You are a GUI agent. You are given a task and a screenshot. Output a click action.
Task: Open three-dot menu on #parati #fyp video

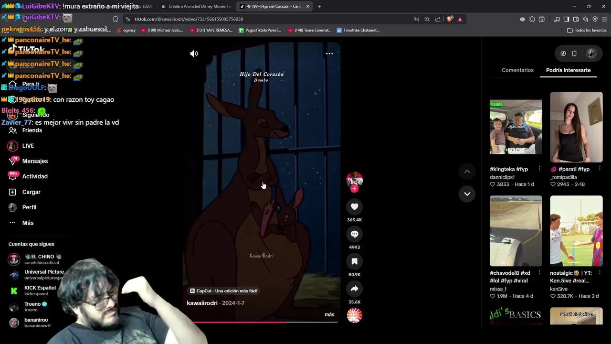coord(600,168)
